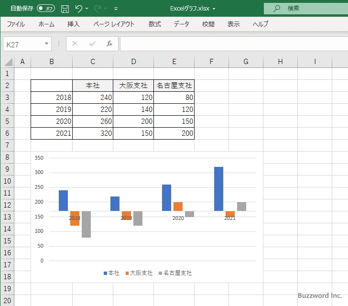This screenshot has height=306, width=348.
Task: Open the ヘルプ tab
Action: click(261, 24)
